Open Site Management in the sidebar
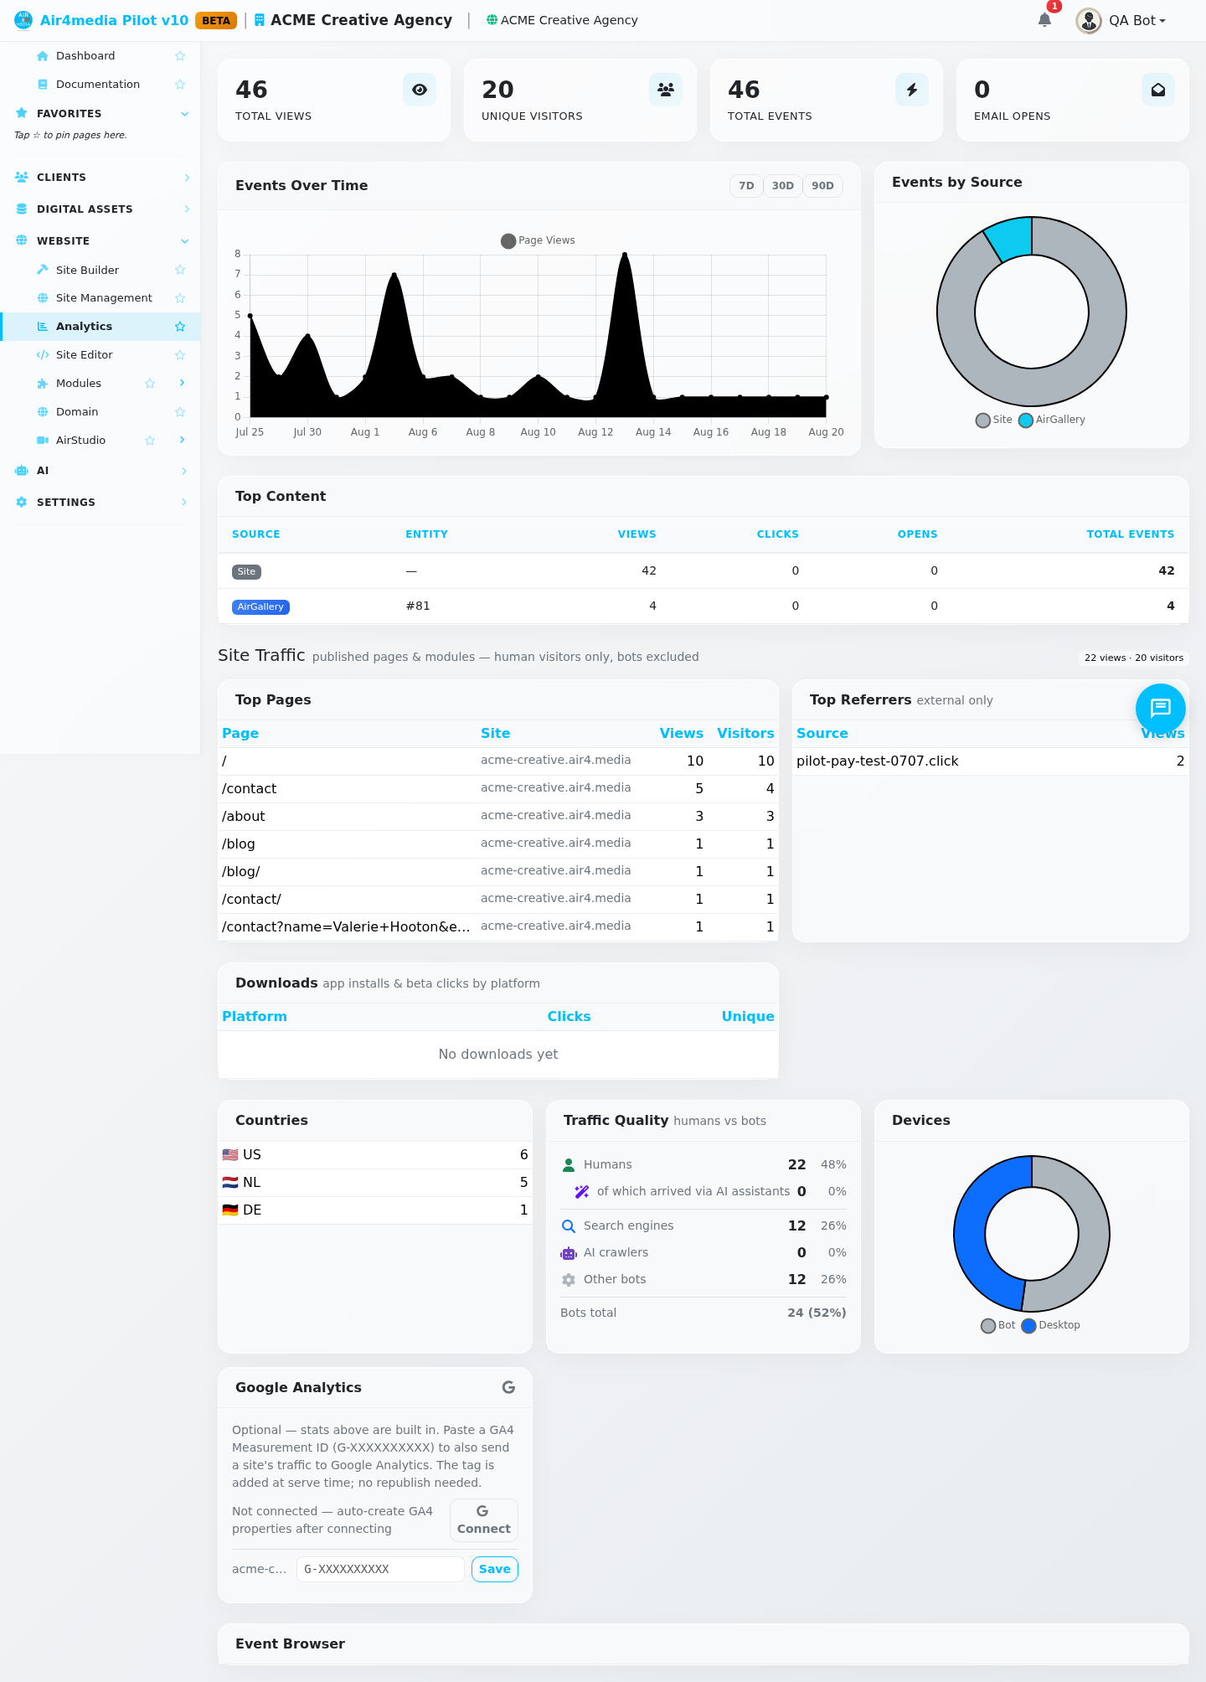1206x1682 pixels. click(x=104, y=298)
